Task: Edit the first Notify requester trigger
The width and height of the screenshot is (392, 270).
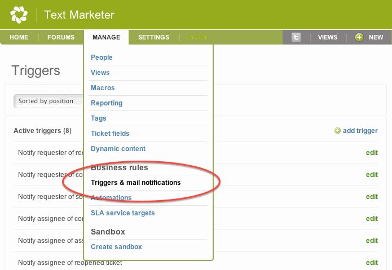Action: [372, 153]
